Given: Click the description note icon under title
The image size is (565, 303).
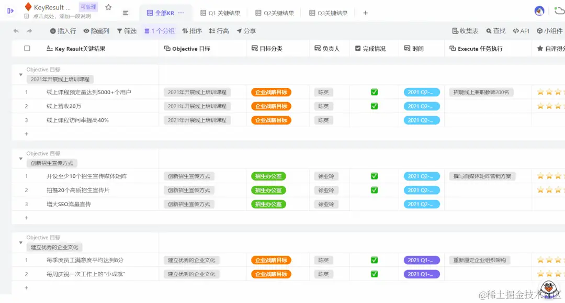Looking at the screenshot, I should [x=27, y=16].
